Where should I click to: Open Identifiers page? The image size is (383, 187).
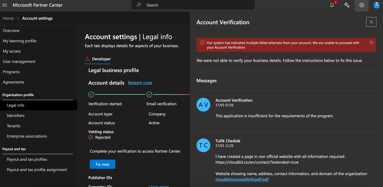[x=16, y=115]
